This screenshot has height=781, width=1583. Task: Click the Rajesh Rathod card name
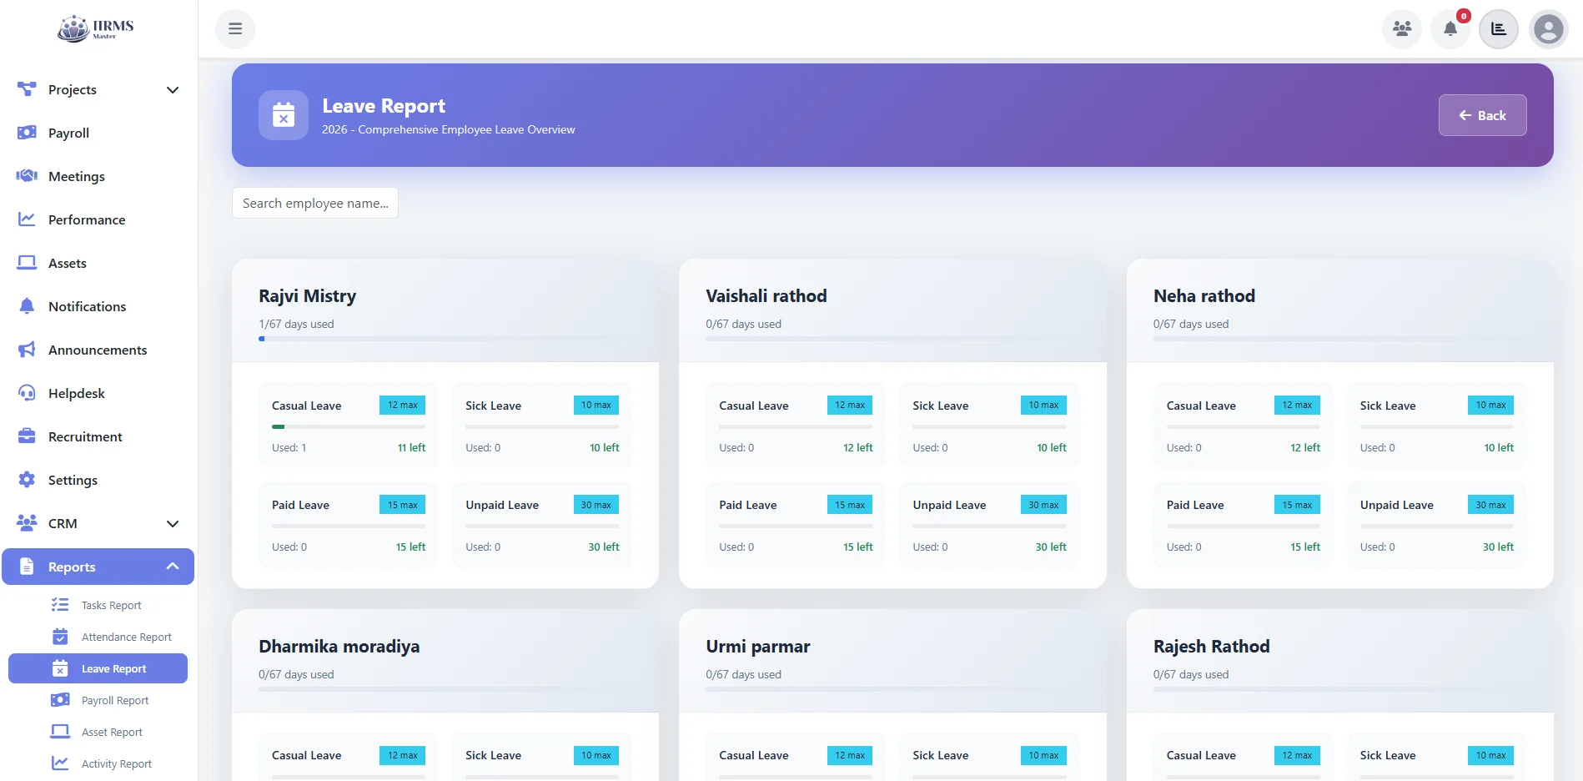click(1211, 647)
